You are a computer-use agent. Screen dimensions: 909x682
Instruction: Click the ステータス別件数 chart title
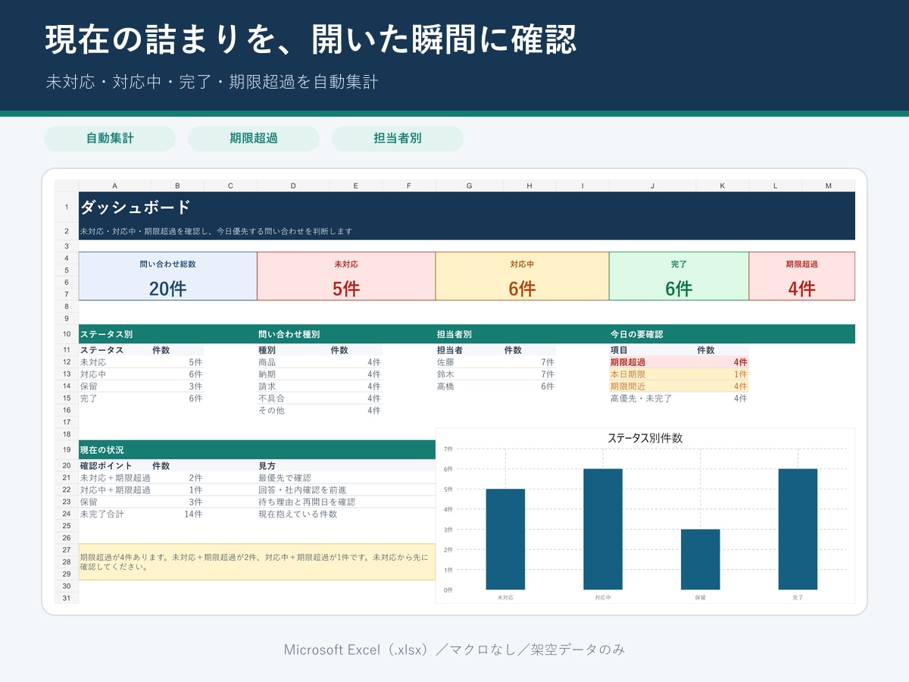pos(645,438)
